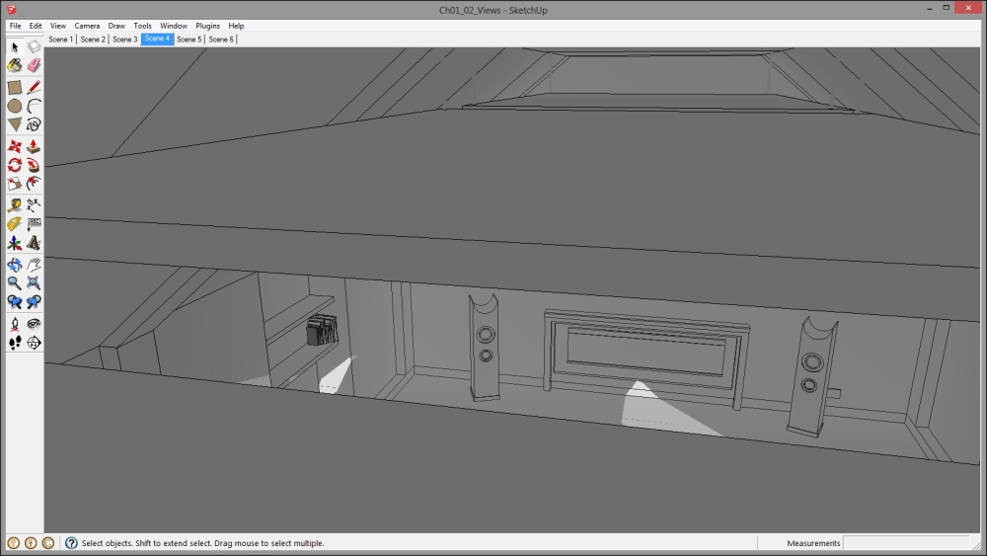Open the Help menu

(x=236, y=26)
